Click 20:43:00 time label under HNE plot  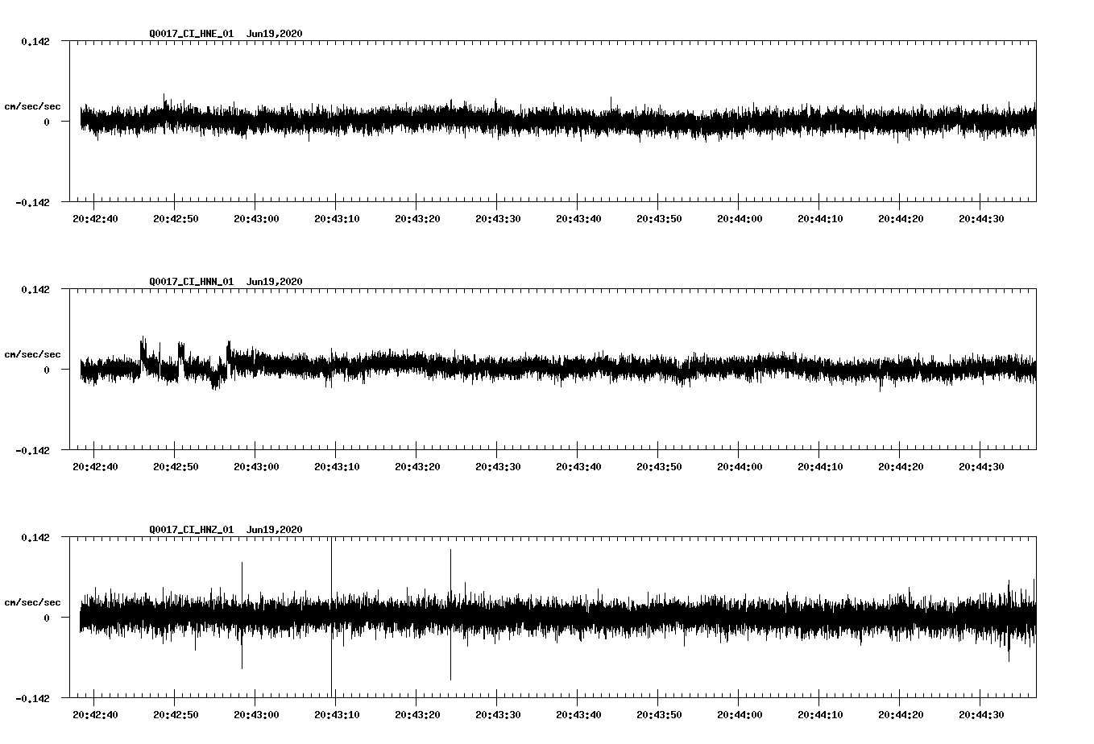click(256, 219)
